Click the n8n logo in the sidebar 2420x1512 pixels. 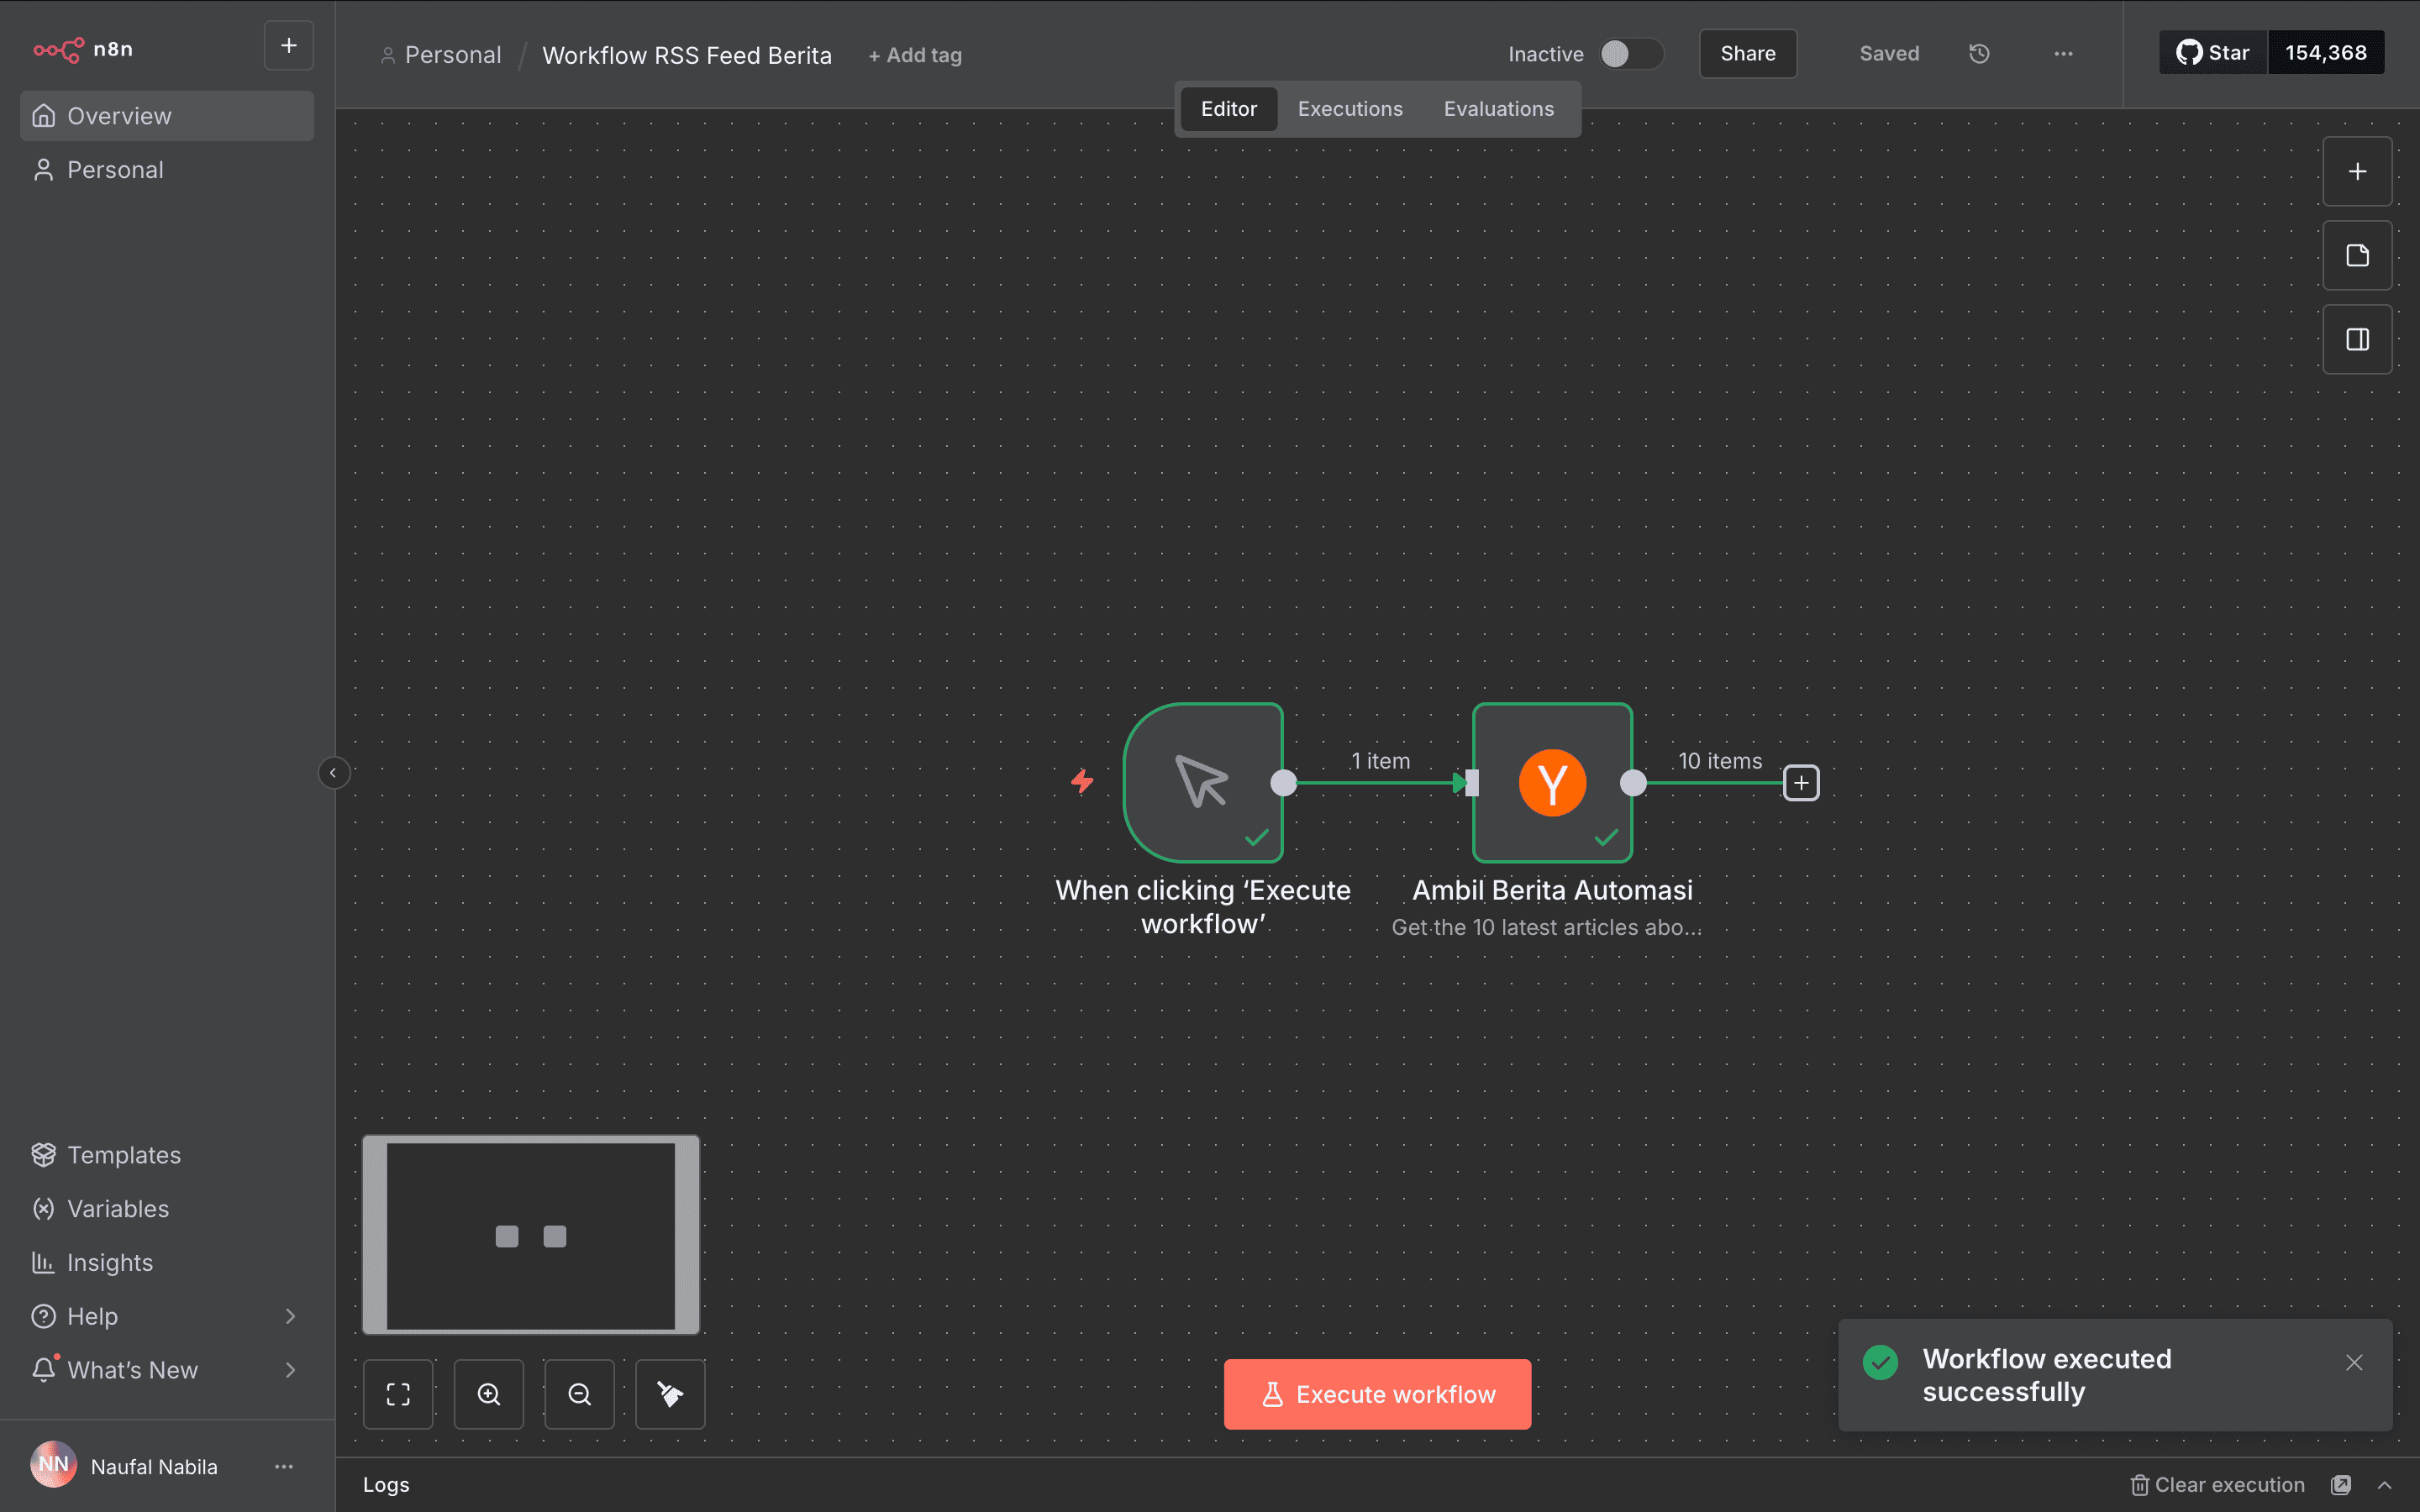83,49
